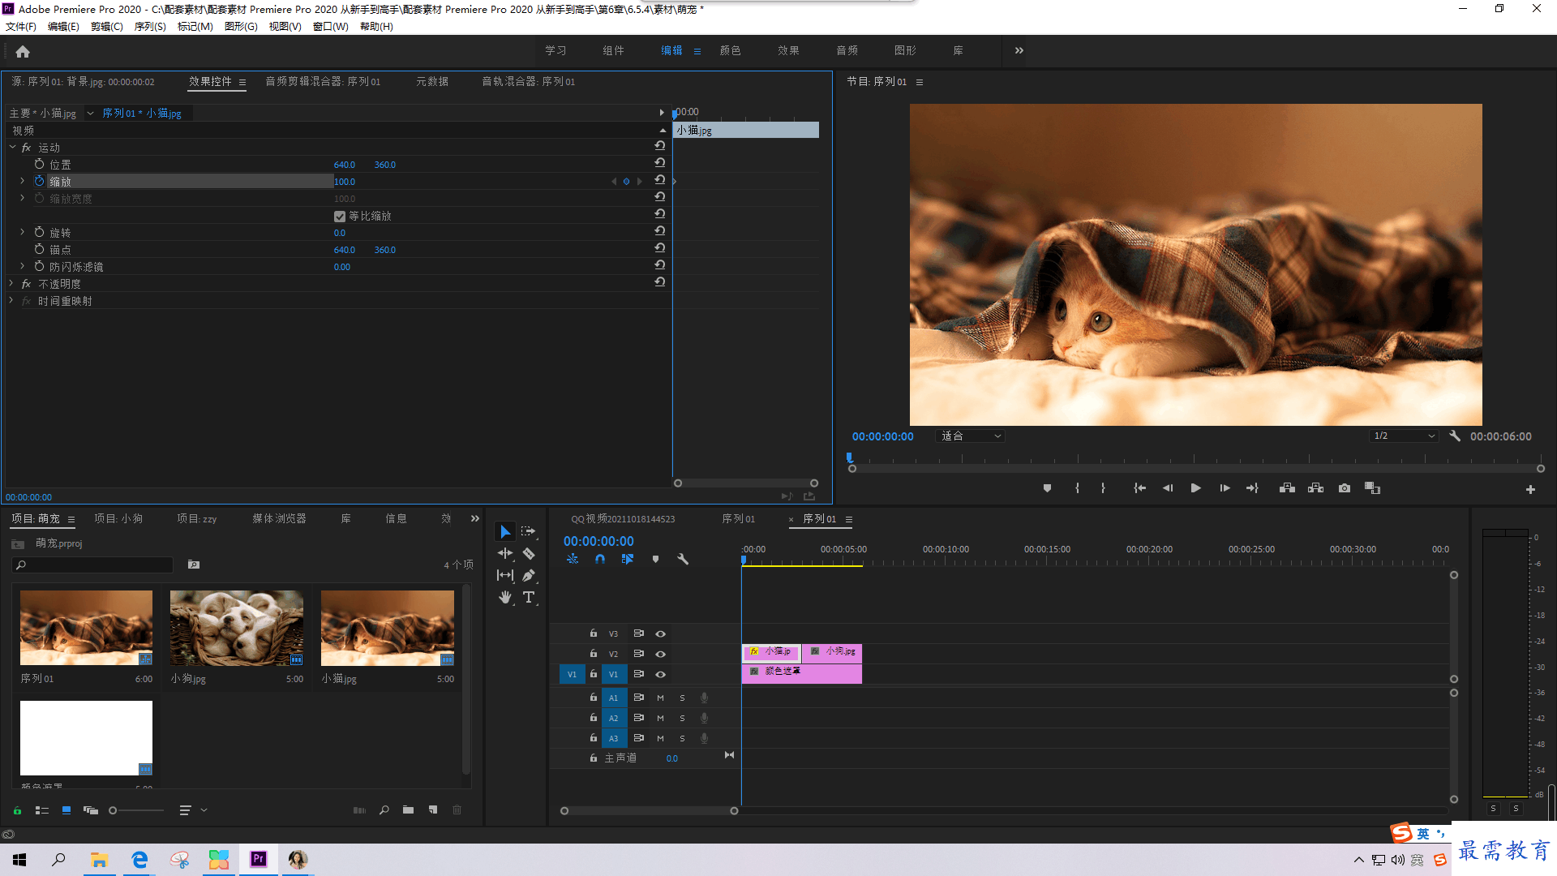This screenshot has width=1557, height=876.
Task: Open the 文件(F) menu
Action: click(21, 27)
